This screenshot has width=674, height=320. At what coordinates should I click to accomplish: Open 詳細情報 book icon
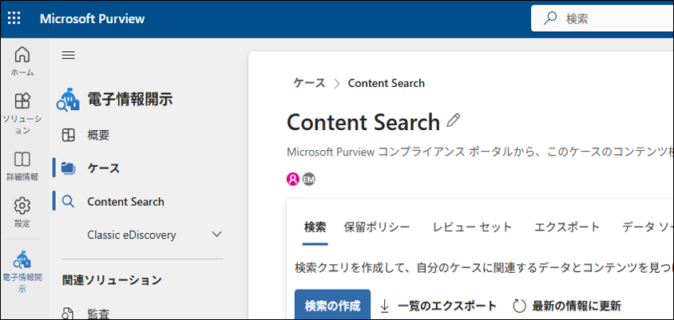[22, 166]
